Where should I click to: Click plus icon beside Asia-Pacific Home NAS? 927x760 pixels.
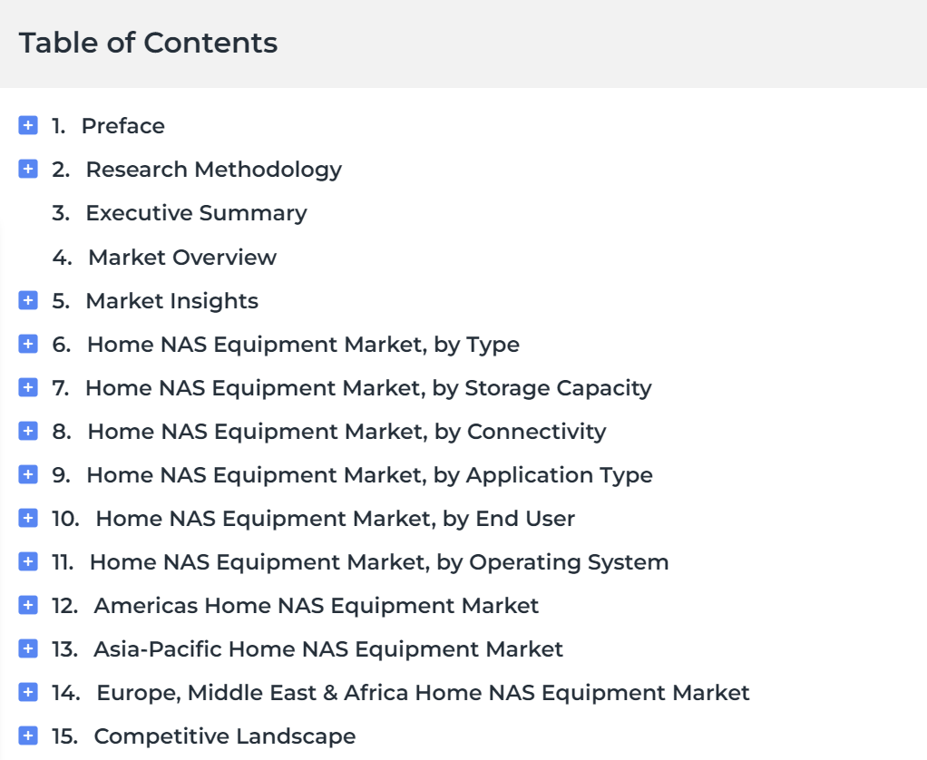[28, 648]
